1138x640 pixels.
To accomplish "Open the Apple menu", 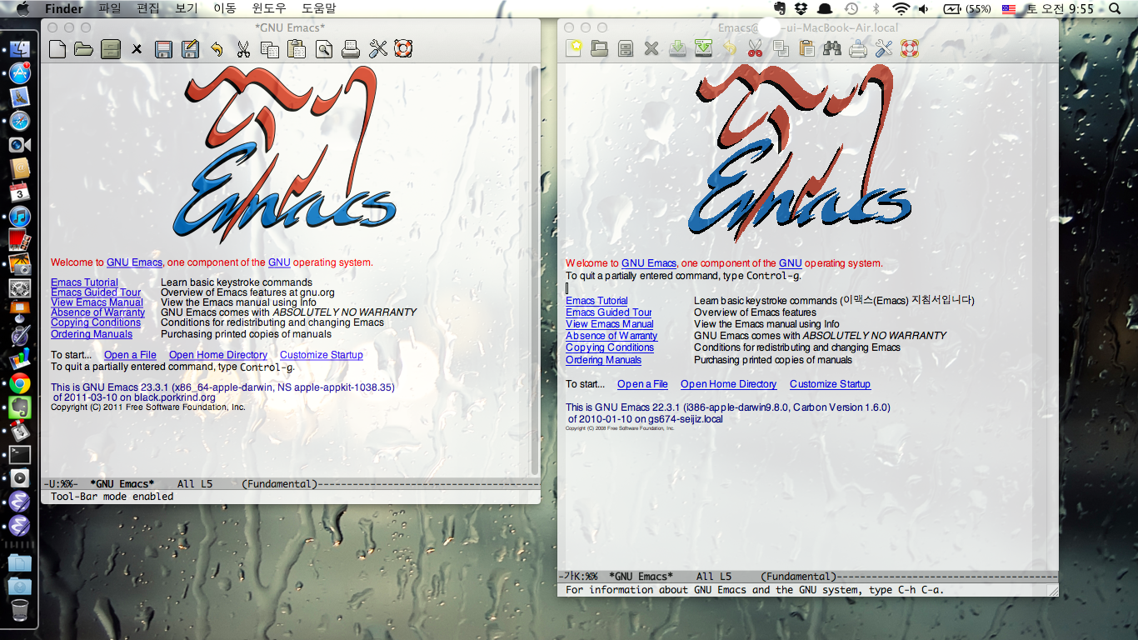I will pyautogui.click(x=22, y=8).
